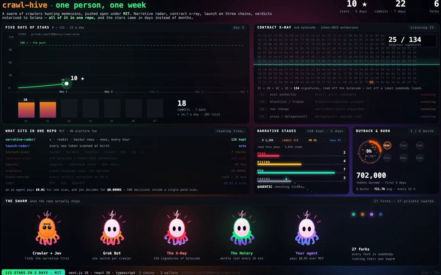
Task: Open the launch-radar/ folder
Action: [19, 146]
